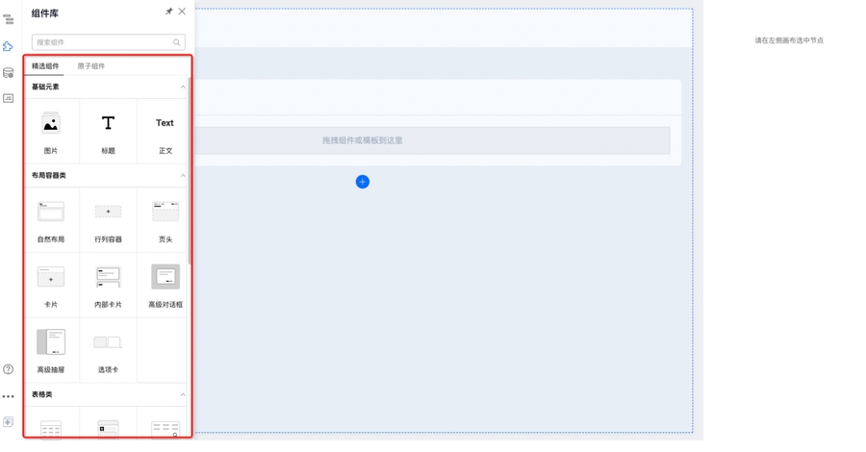Image resolution: width=866 pixels, height=452 pixels.
Task: Choose the 卡片 card component
Action: 51,285
